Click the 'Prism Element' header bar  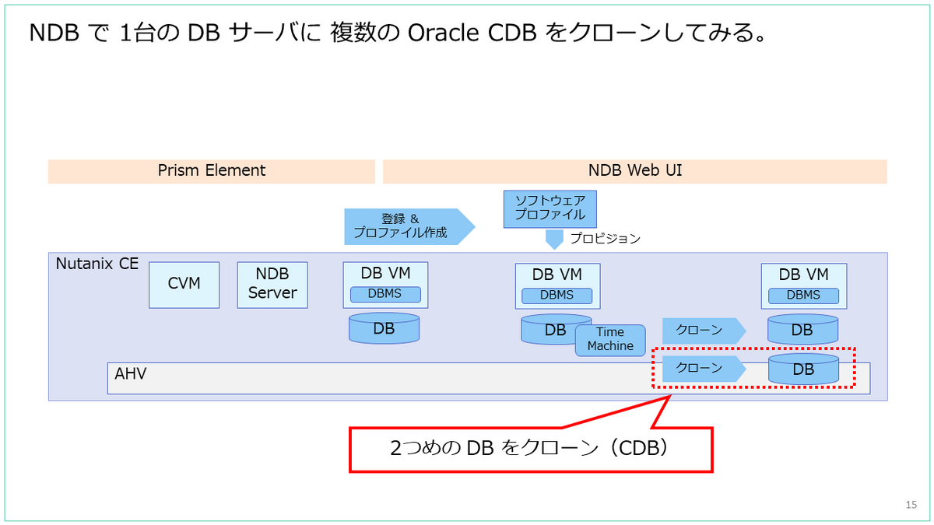[x=212, y=171]
